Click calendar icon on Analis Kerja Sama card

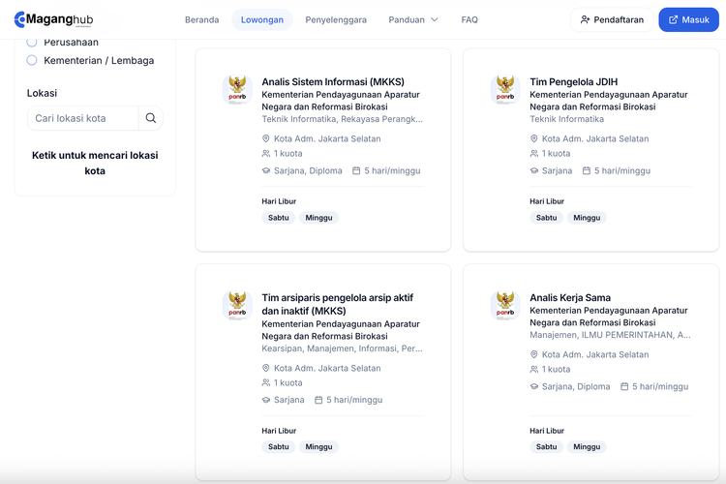(624, 386)
